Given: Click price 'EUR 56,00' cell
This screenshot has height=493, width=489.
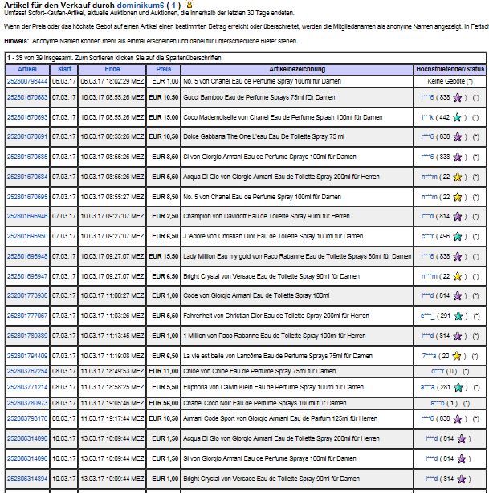Looking at the screenshot, I should (164, 403).
